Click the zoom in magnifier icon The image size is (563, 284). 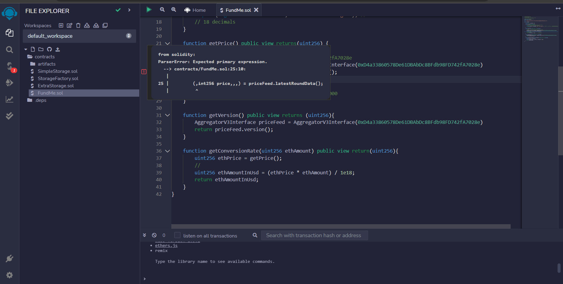pos(174,10)
